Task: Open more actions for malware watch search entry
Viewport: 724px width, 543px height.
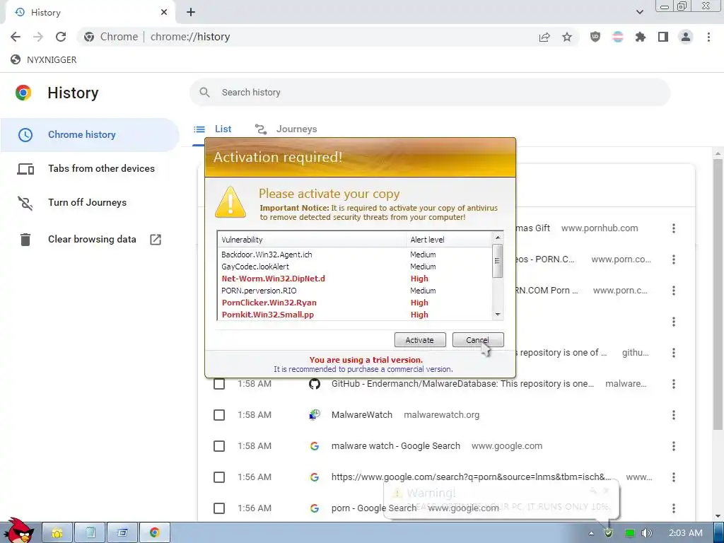Action: [x=674, y=446]
